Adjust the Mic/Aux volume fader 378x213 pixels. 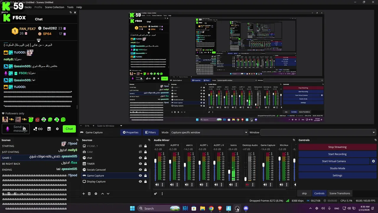279,159
